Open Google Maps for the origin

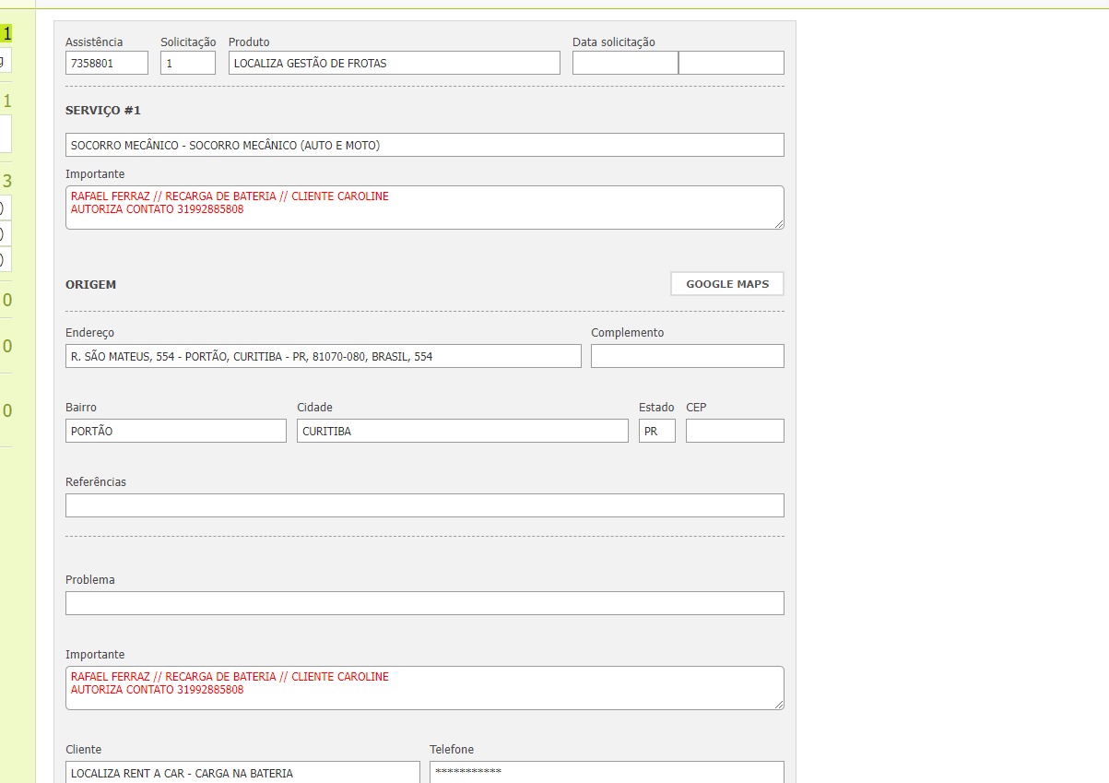pos(726,284)
